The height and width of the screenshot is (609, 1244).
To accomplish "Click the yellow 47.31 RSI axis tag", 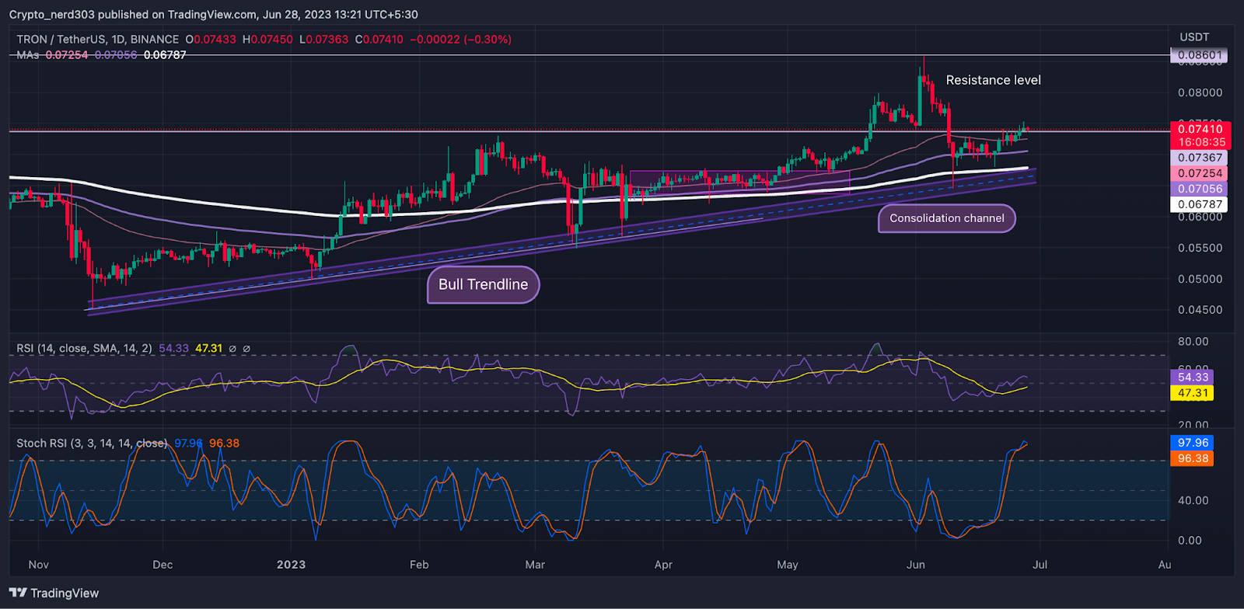I will [1192, 393].
